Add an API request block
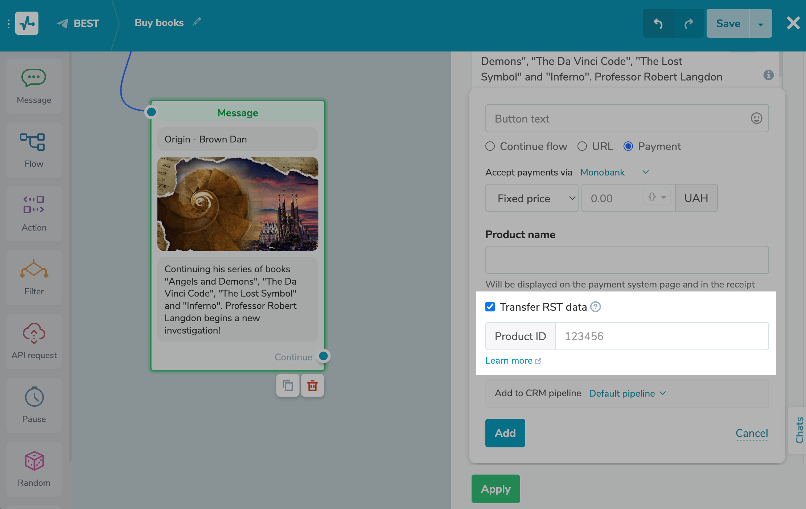This screenshot has height=509, width=806. (x=34, y=333)
